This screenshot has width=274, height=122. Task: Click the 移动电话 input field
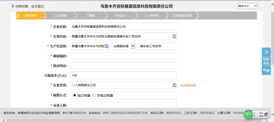(x=124, y=66)
